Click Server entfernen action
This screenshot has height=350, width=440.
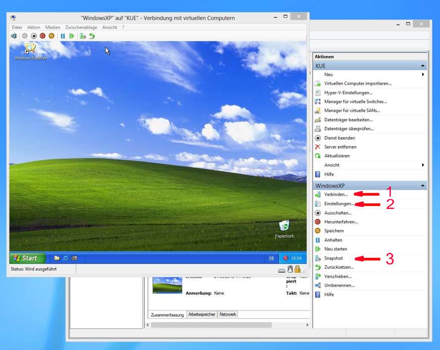[340, 147]
